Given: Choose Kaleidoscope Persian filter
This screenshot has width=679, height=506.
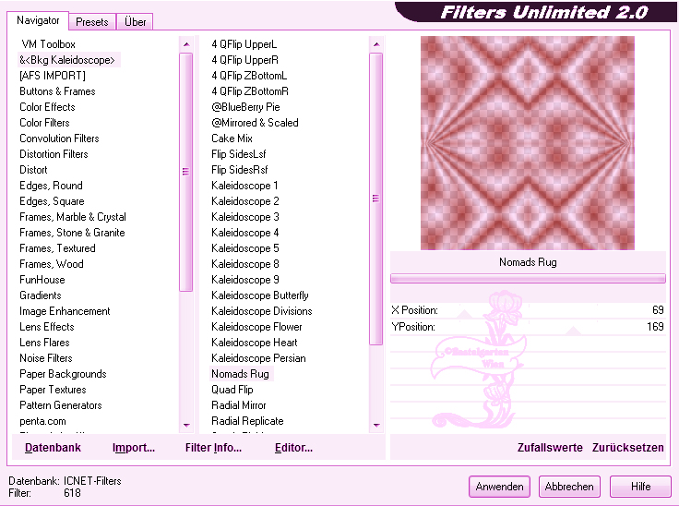Looking at the screenshot, I should 258,358.
